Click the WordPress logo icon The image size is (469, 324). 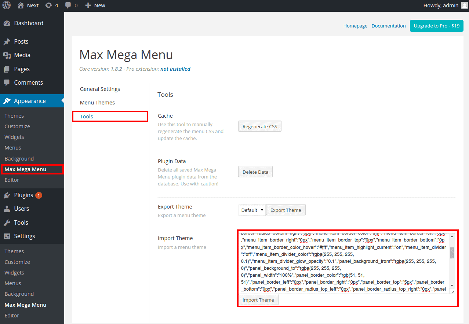[x=7, y=5]
